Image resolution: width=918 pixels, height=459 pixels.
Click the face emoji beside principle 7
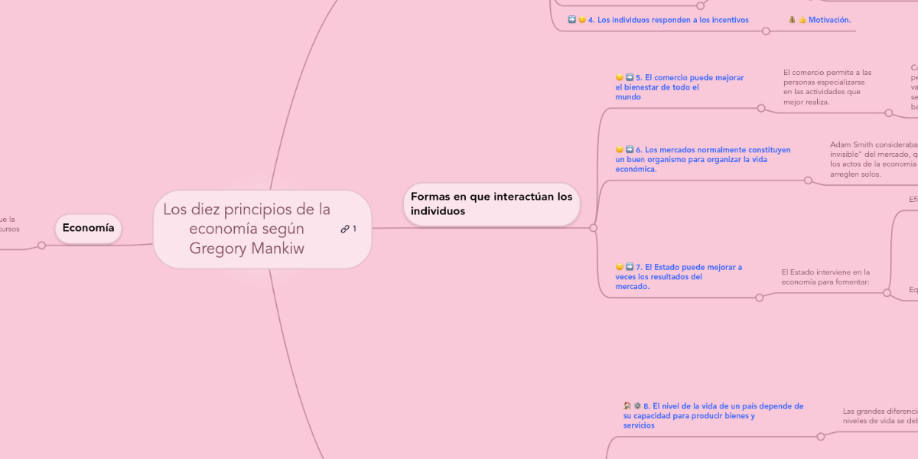pyautogui.click(x=619, y=267)
